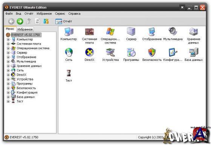
Task: Click the Refresh toolbar icon
Action: [x=37, y=21]
